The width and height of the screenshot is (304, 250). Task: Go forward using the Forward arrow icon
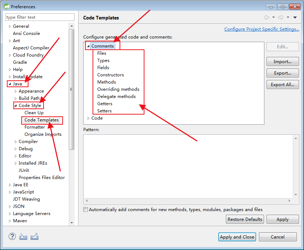pos(281,17)
